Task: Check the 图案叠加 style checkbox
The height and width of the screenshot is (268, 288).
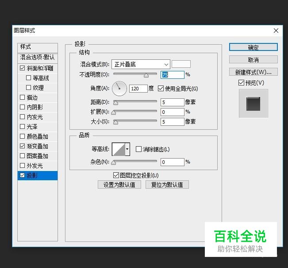Action: point(22,156)
